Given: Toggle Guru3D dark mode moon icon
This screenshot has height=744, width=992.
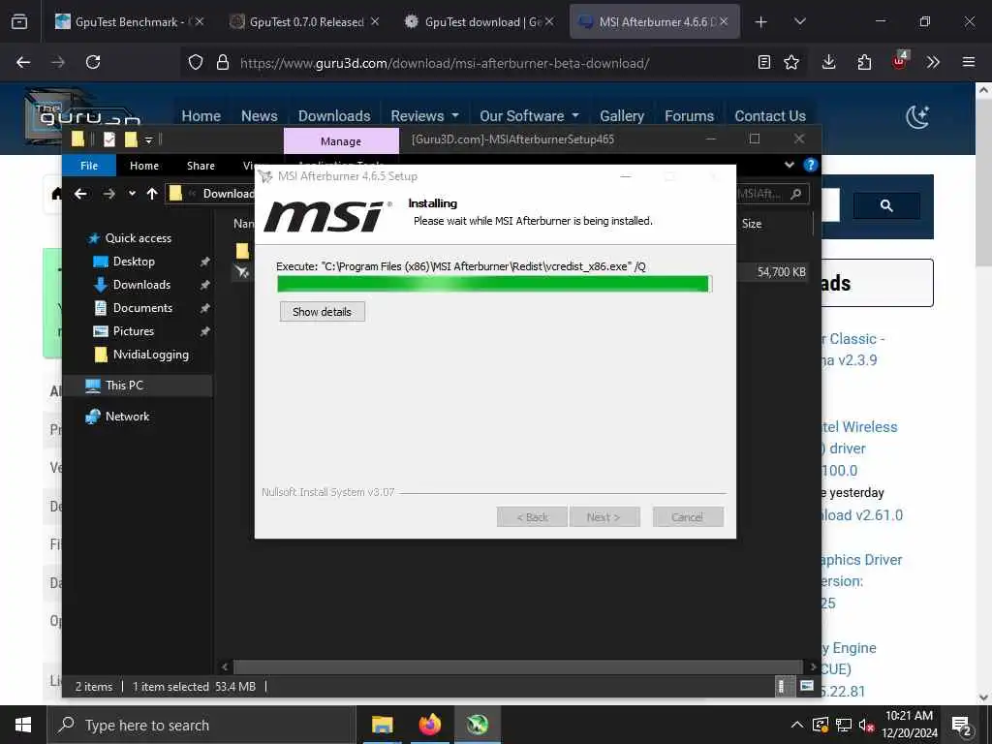Looking at the screenshot, I should point(917,116).
